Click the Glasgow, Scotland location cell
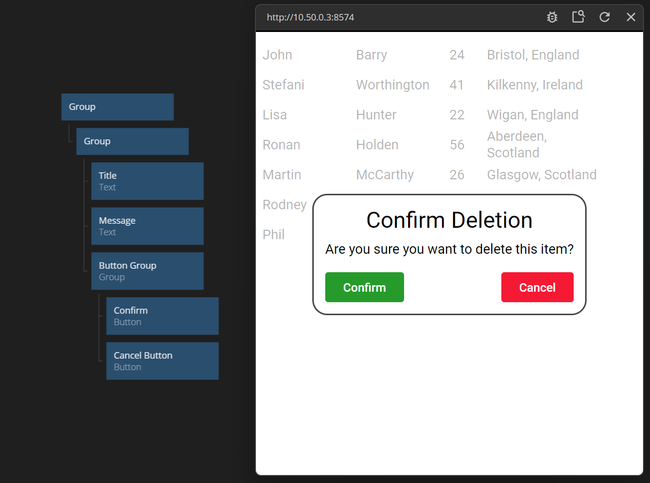This screenshot has width=650, height=483. coord(541,175)
